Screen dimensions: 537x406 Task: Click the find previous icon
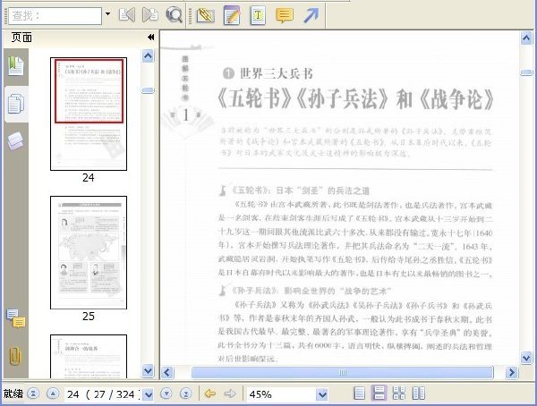click(127, 15)
